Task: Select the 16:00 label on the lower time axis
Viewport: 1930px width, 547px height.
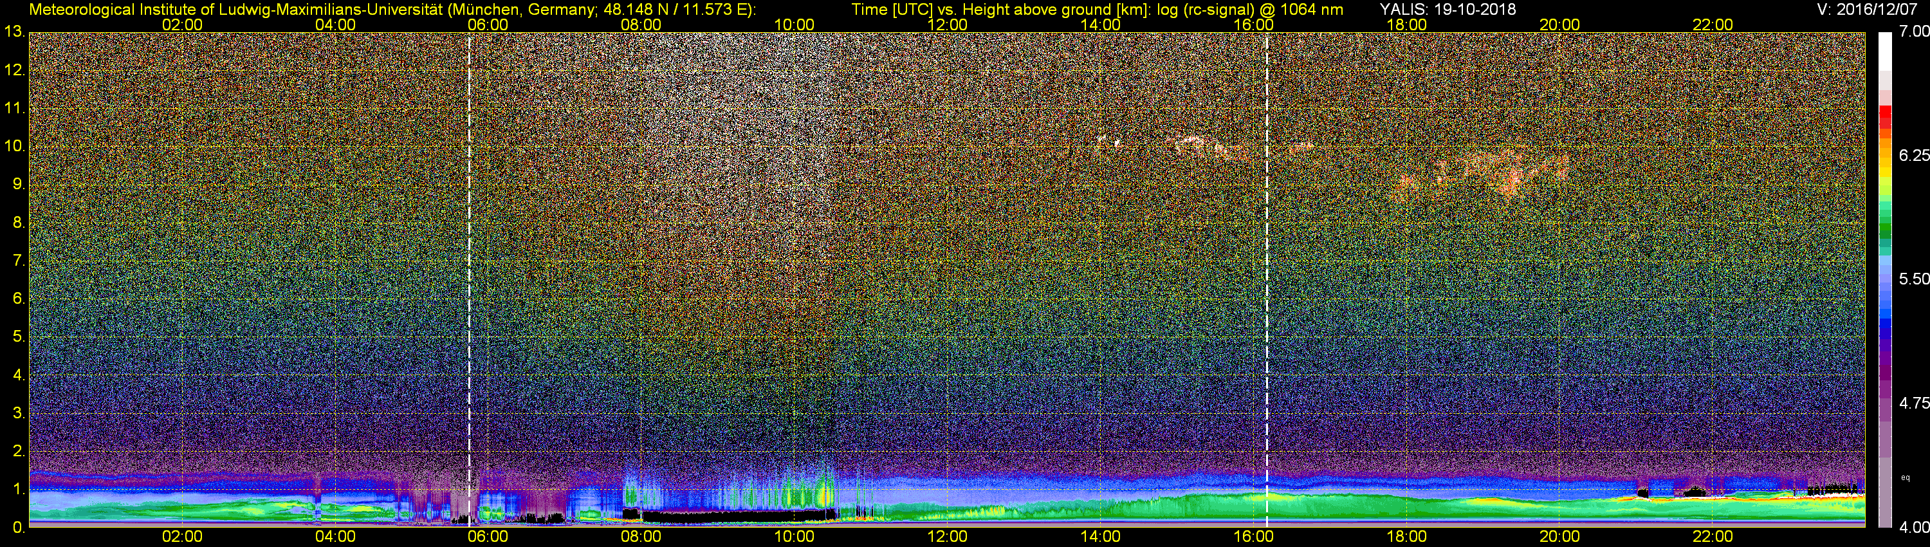Action: click(1253, 537)
